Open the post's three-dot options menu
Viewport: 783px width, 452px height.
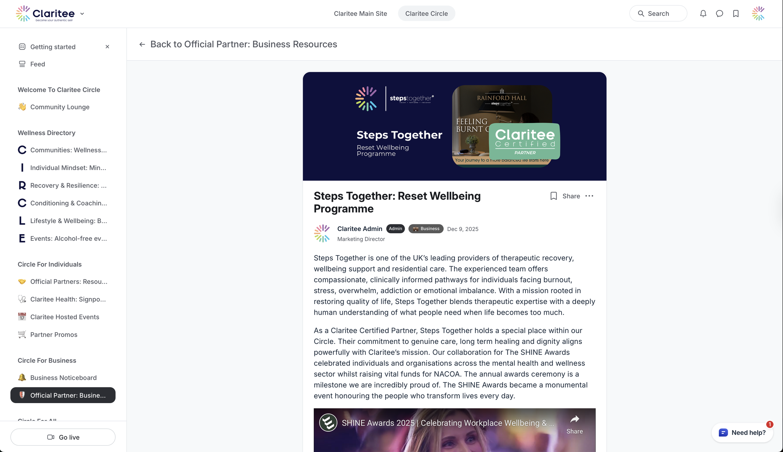(x=589, y=196)
